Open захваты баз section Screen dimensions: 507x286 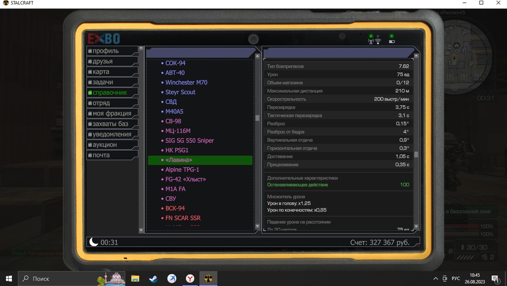112,124
